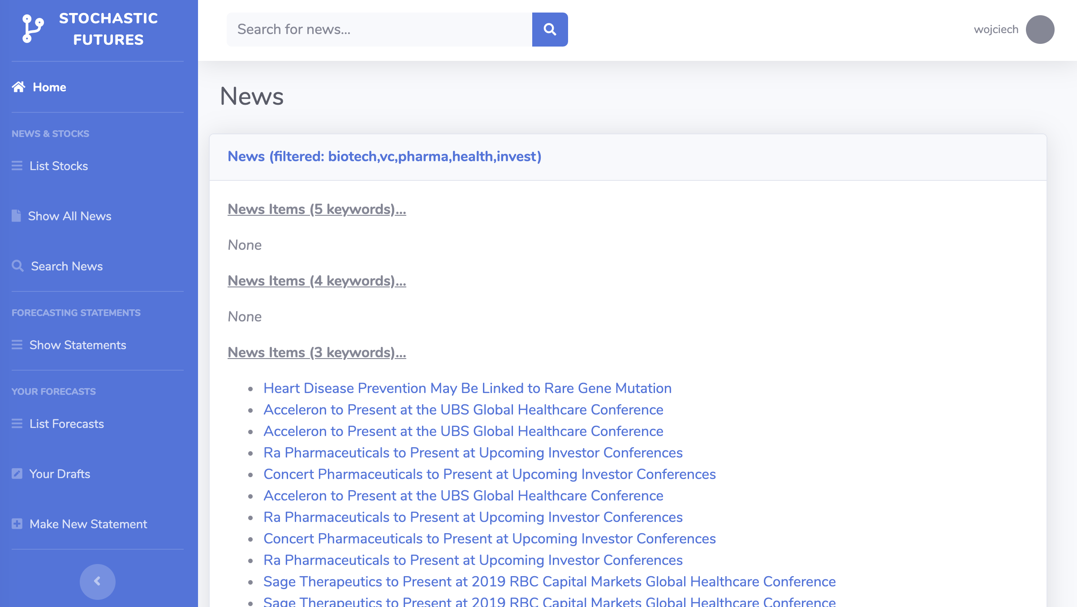Click the News page heading
The image size is (1077, 607).
click(252, 96)
